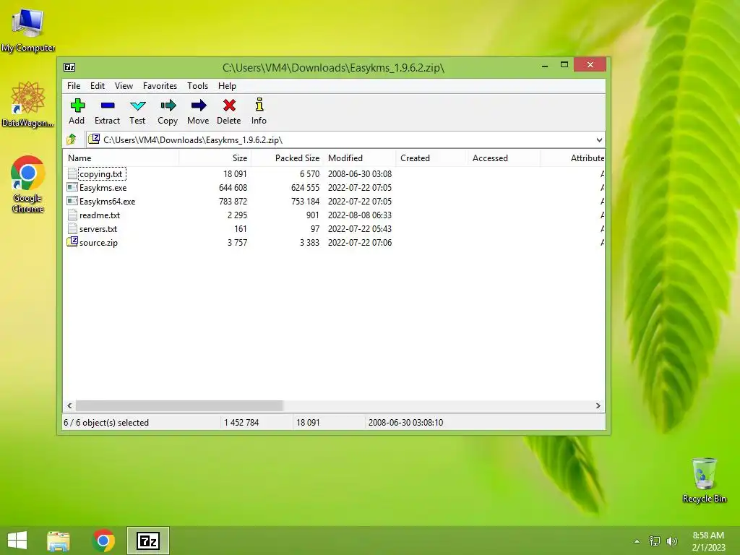Select the readme.txt file name
The image size is (740, 555).
[x=100, y=215]
